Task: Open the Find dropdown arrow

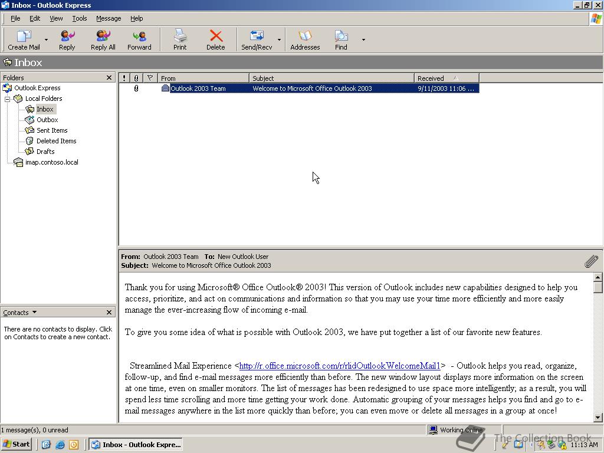Action: click(x=363, y=40)
